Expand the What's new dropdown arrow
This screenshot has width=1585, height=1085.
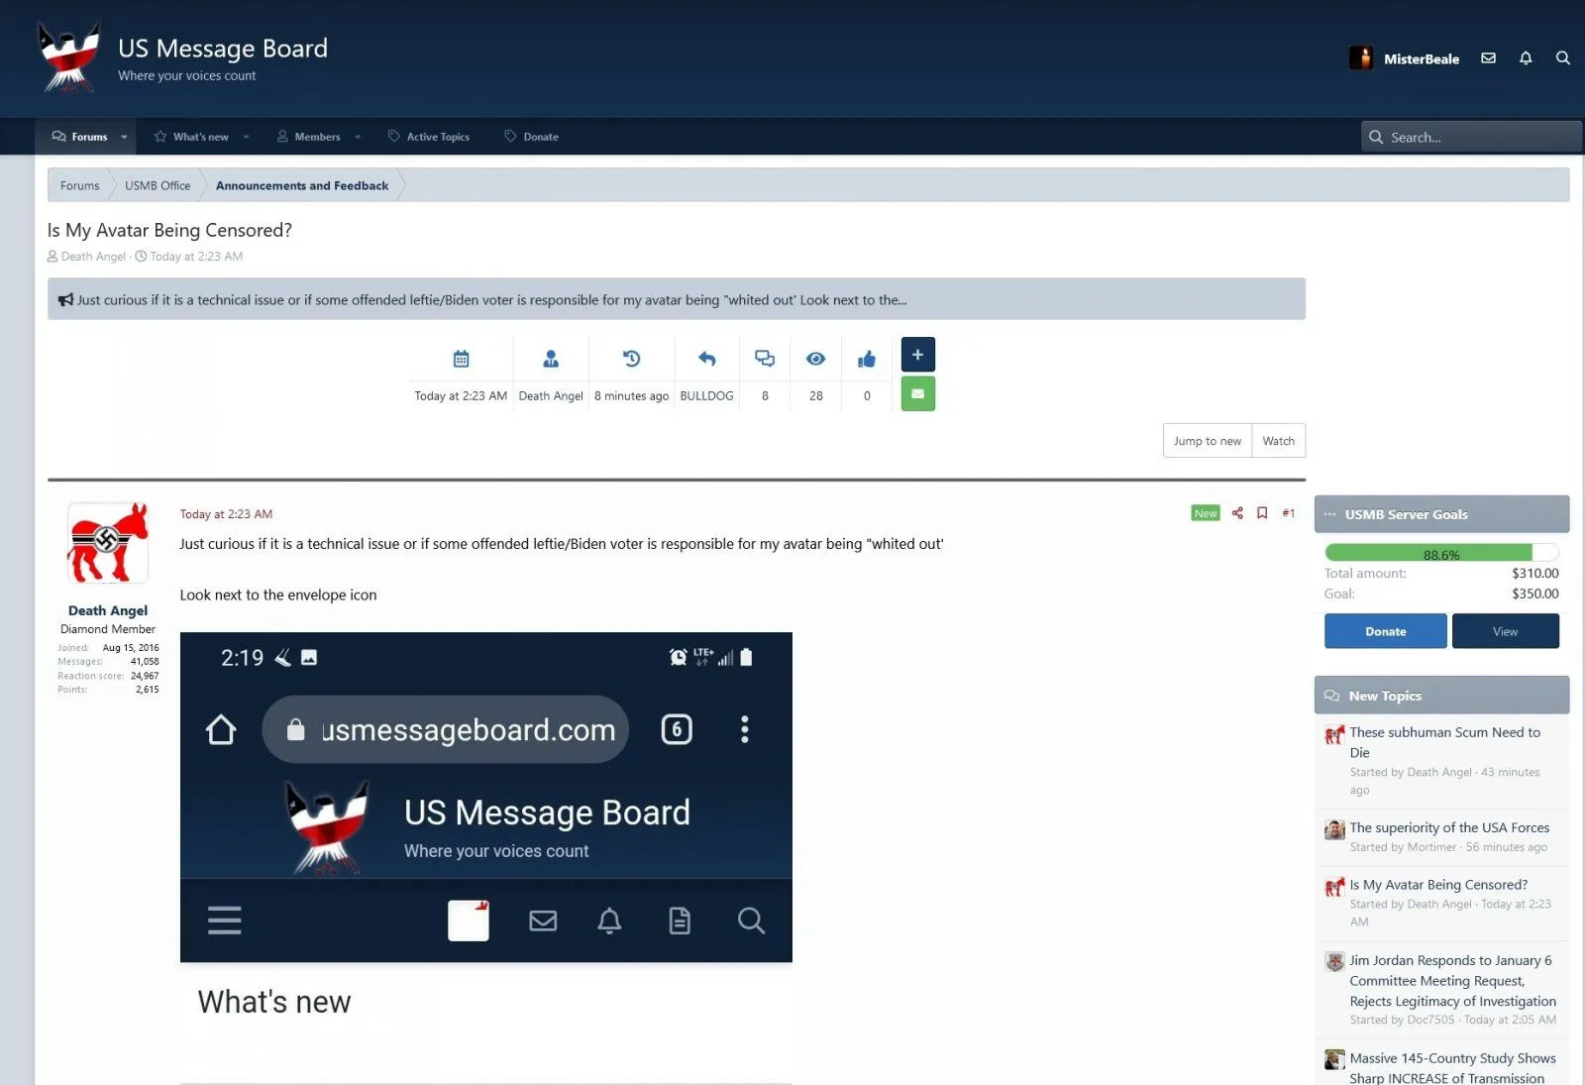[x=246, y=137]
